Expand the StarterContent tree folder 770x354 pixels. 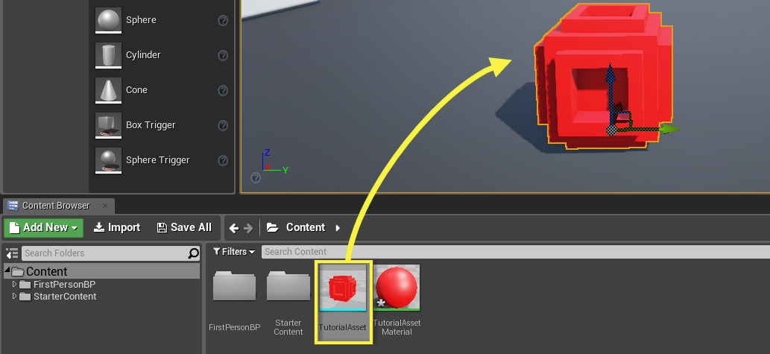14,296
